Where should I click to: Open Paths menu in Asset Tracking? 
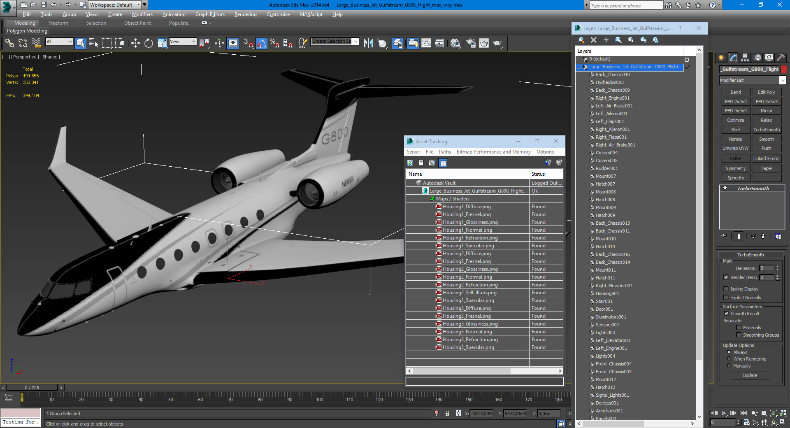coord(445,152)
